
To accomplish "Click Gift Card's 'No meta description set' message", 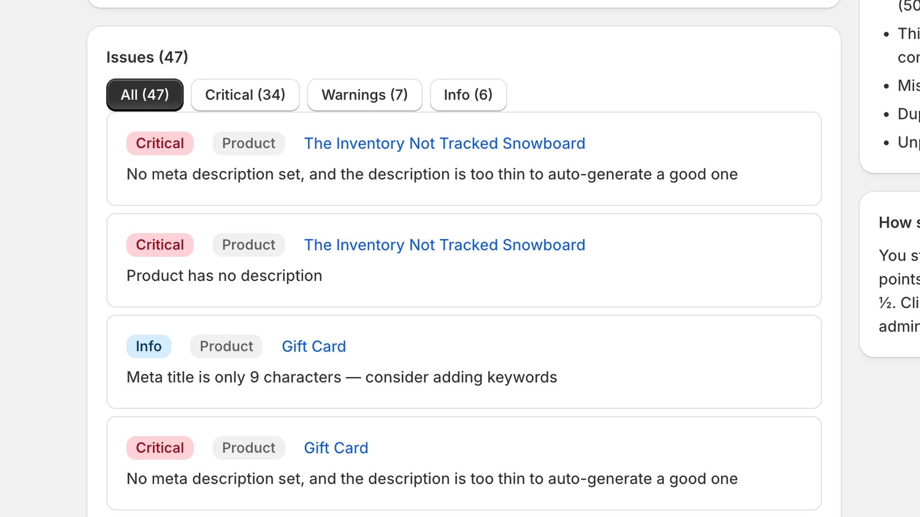I will coord(432,479).
